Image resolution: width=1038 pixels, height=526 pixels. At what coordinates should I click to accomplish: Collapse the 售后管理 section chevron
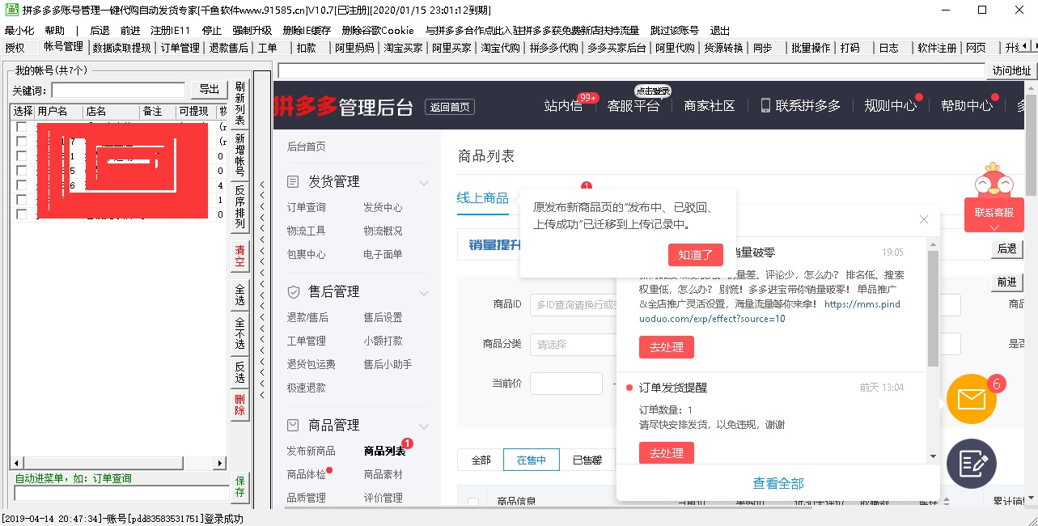[x=423, y=292]
